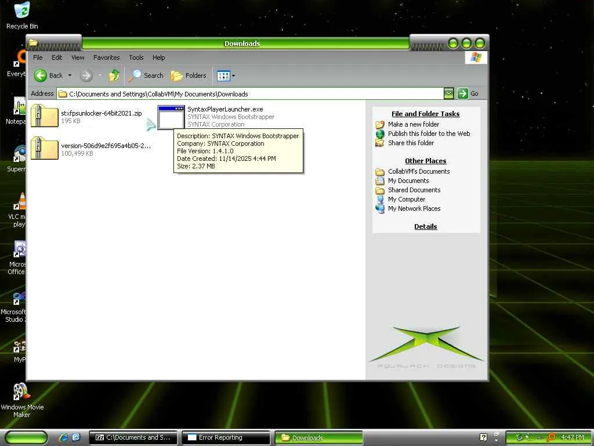Click the Share this folder icon
The image size is (594, 446).
tap(379, 143)
